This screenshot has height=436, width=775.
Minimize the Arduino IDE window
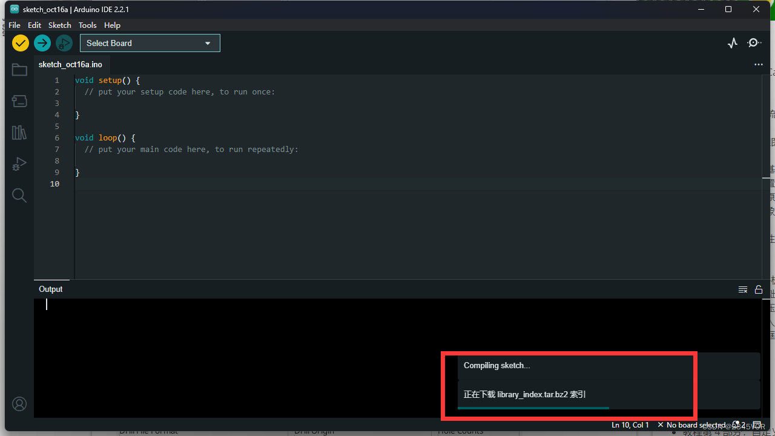point(701,9)
